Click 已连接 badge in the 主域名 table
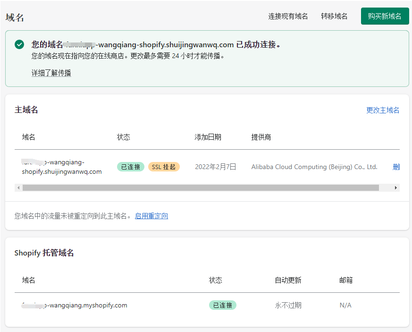This screenshot has height=332, width=412. click(131, 167)
